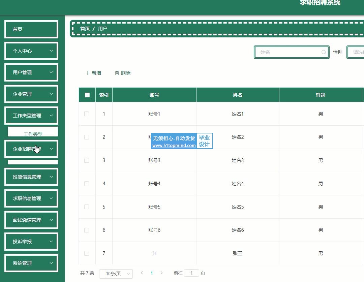
Task: Check the row 7 checkbox for 张三
Action: tap(87, 253)
